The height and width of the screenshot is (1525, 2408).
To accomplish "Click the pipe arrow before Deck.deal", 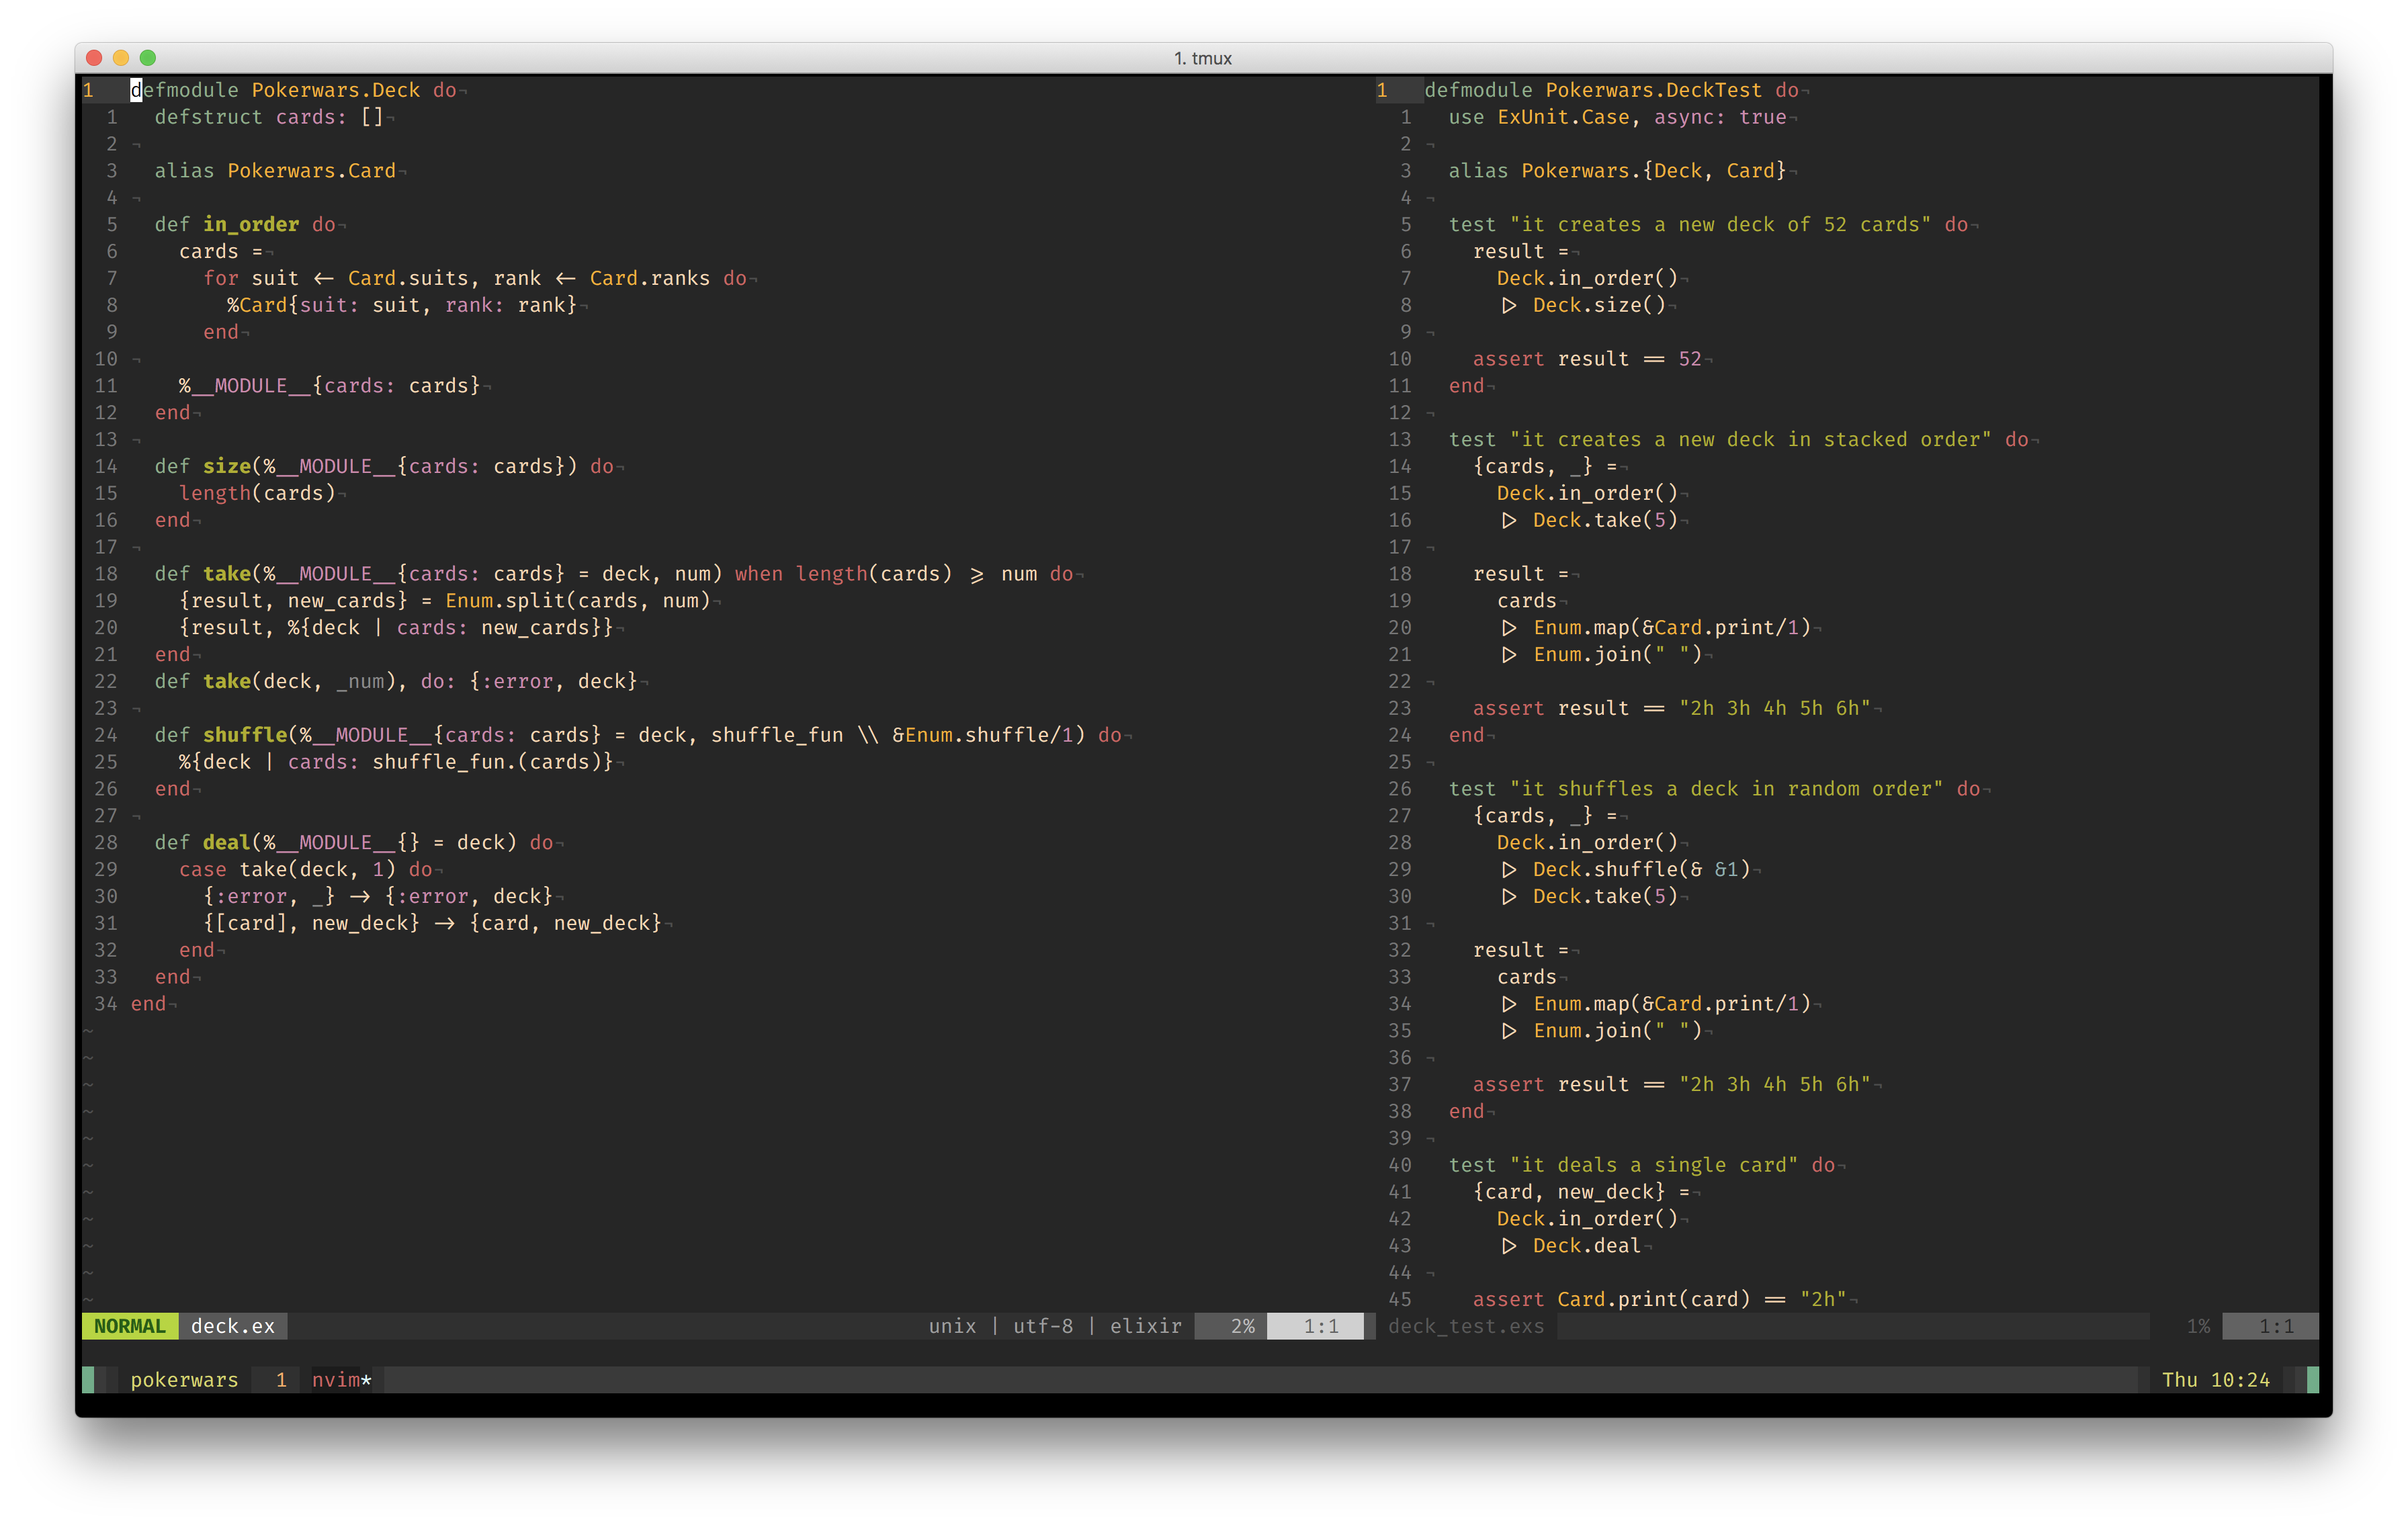I will tap(1509, 1246).
